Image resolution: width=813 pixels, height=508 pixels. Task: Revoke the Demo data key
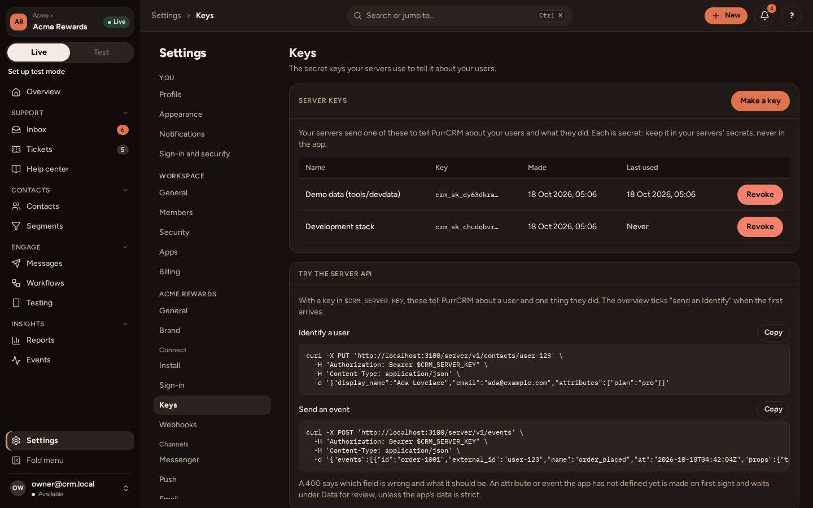tap(760, 195)
